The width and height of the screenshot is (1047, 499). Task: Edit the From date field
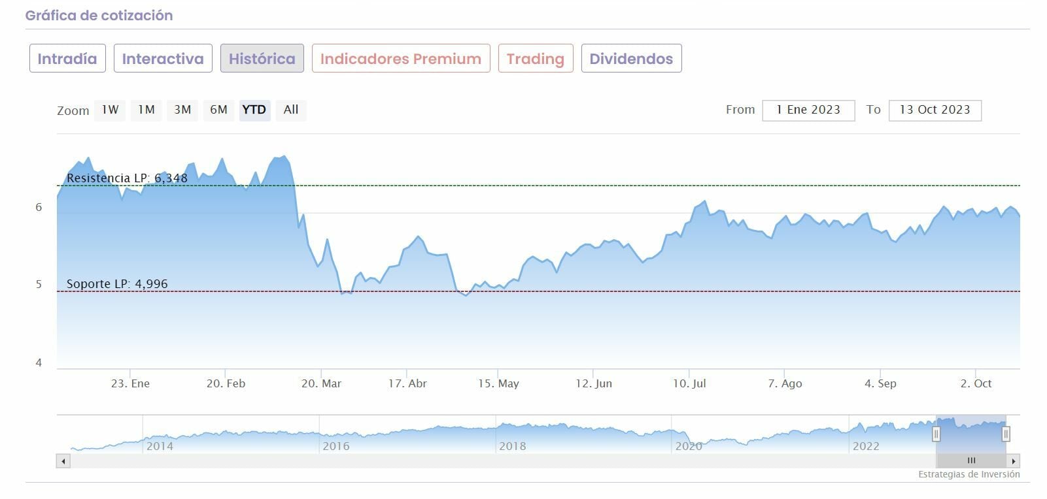pyautogui.click(x=808, y=110)
